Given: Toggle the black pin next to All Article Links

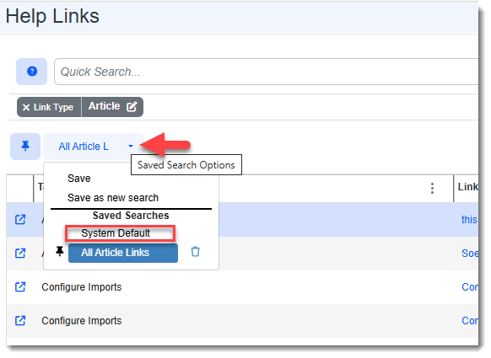Looking at the screenshot, I should [60, 251].
